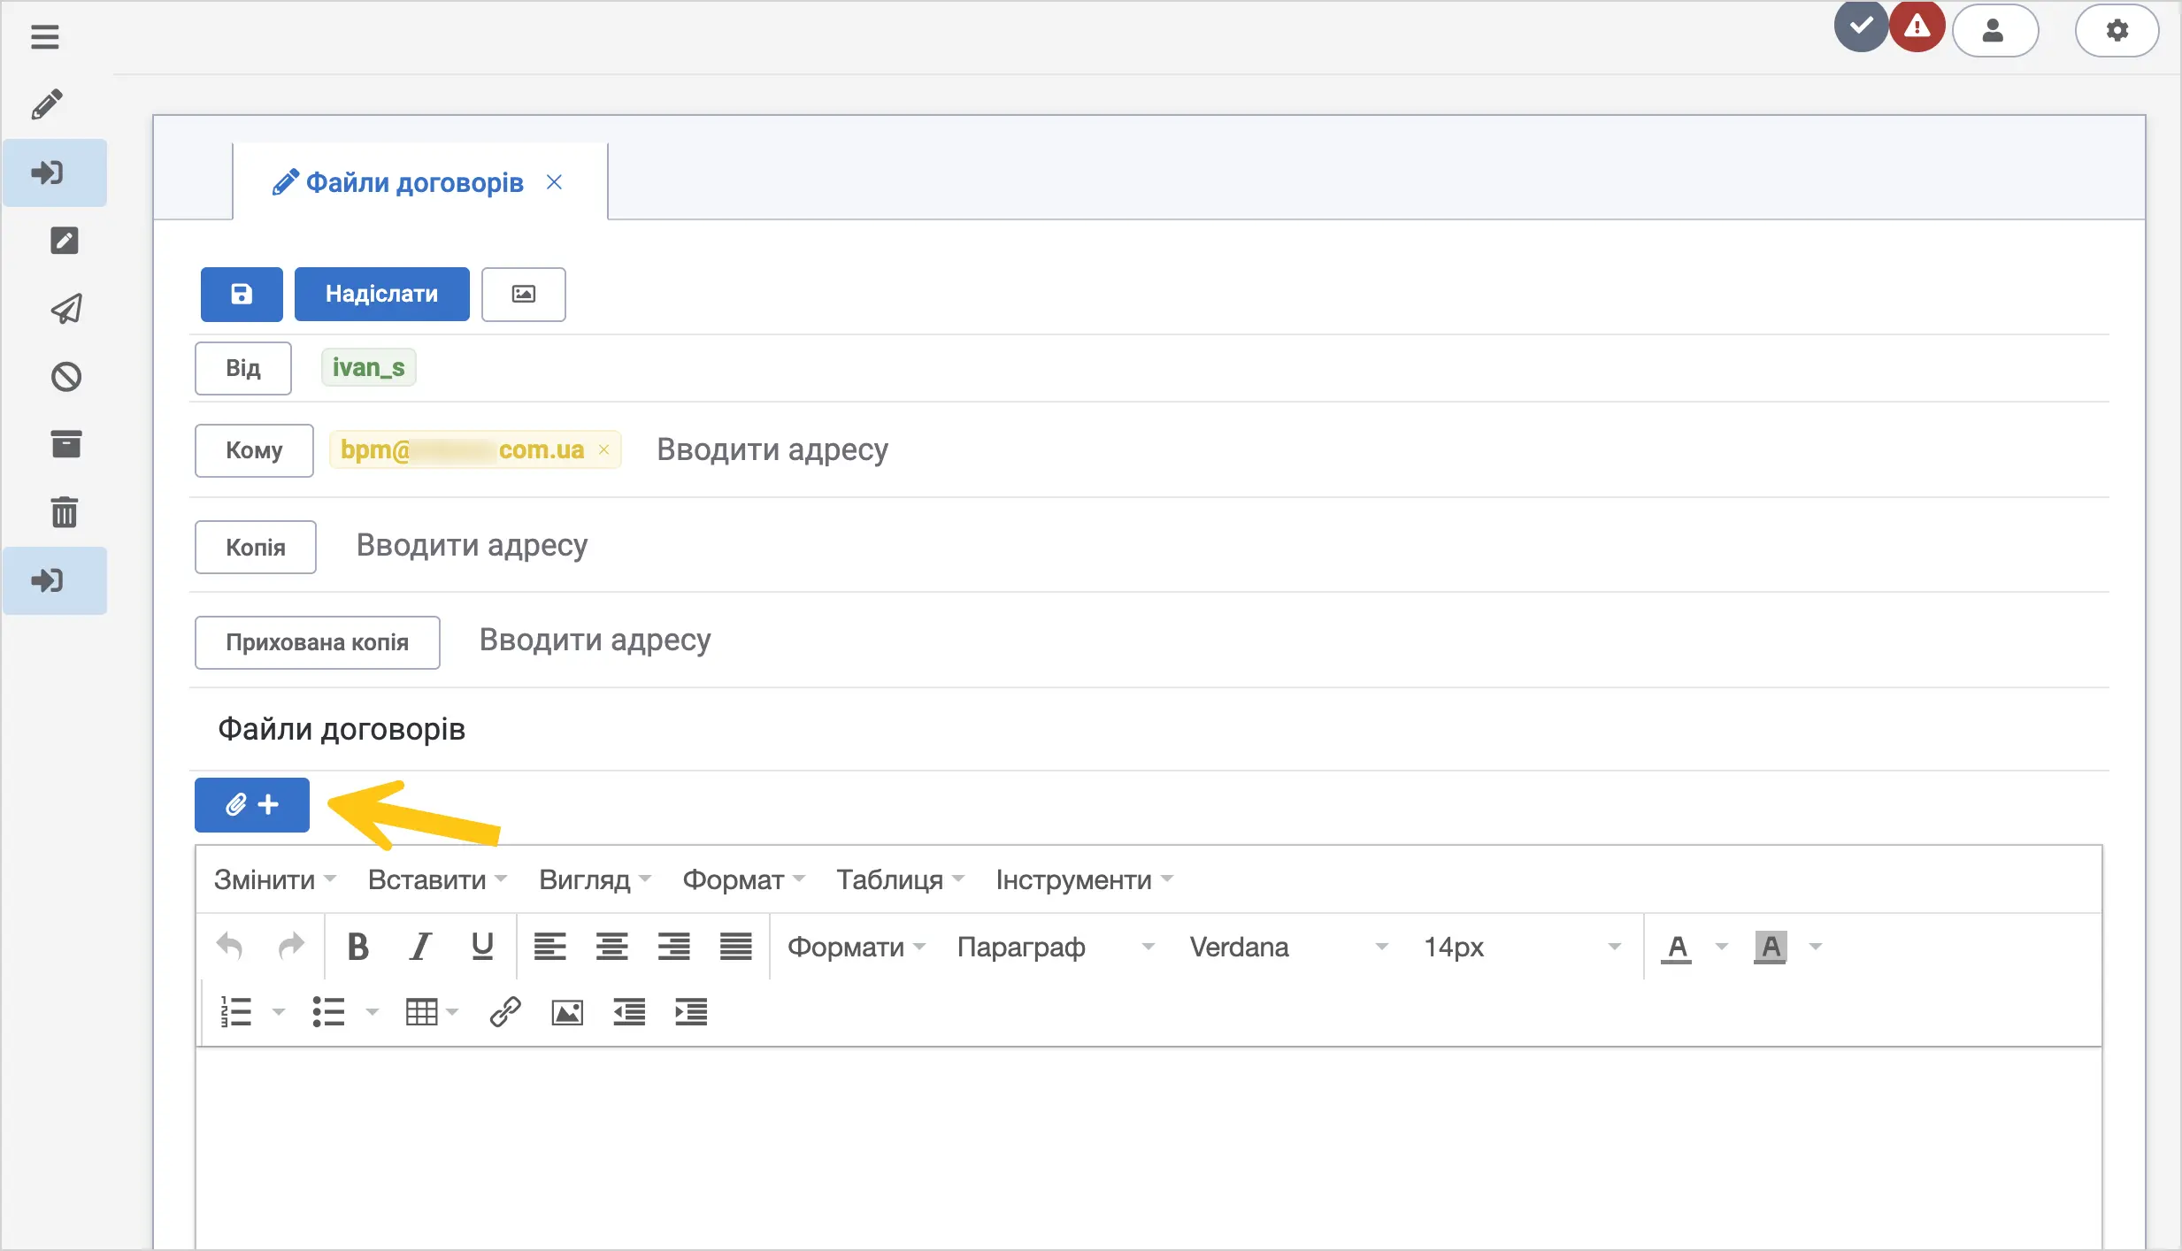This screenshot has width=2182, height=1251.
Task: Open the Змінити menu
Action: pos(275,879)
